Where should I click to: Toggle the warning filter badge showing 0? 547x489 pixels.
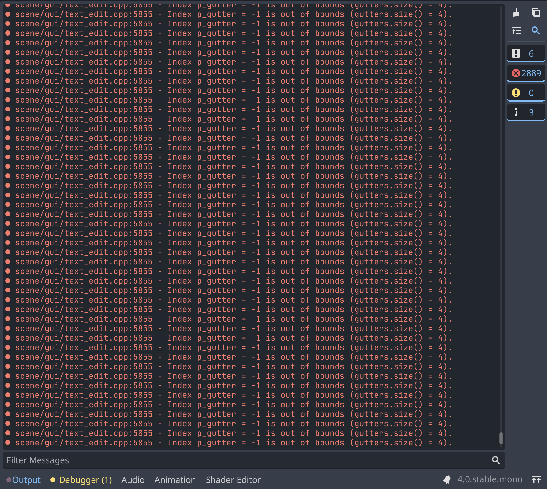click(x=526, y=92)
